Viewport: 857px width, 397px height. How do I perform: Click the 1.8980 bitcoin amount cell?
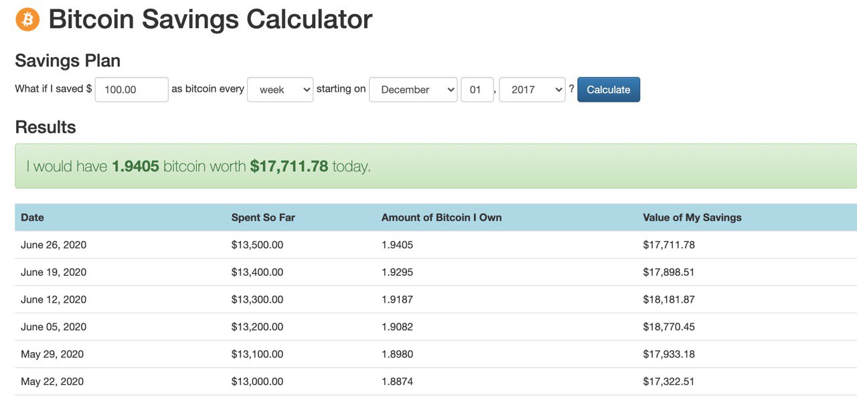[397, 354]
